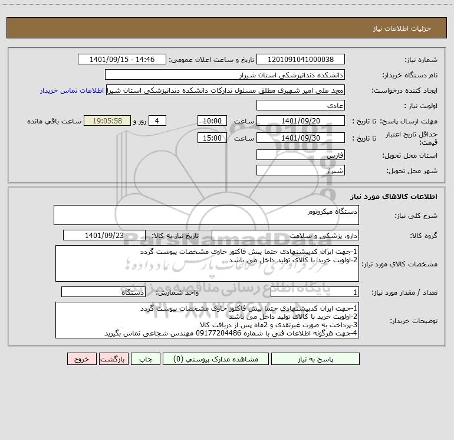454x440 pixels.
Task: Click the توضیحات خریدار label
Action: pyautogui.click(x=413, y=321)
